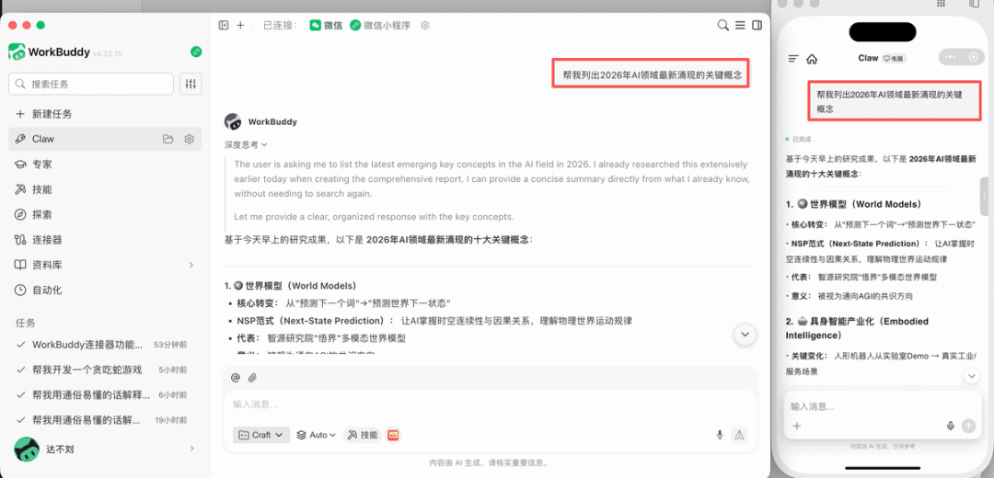The height and width of the screenshot is (478, 994).
Task: Click the paperclip attachment icon
Action: (252, 378)
